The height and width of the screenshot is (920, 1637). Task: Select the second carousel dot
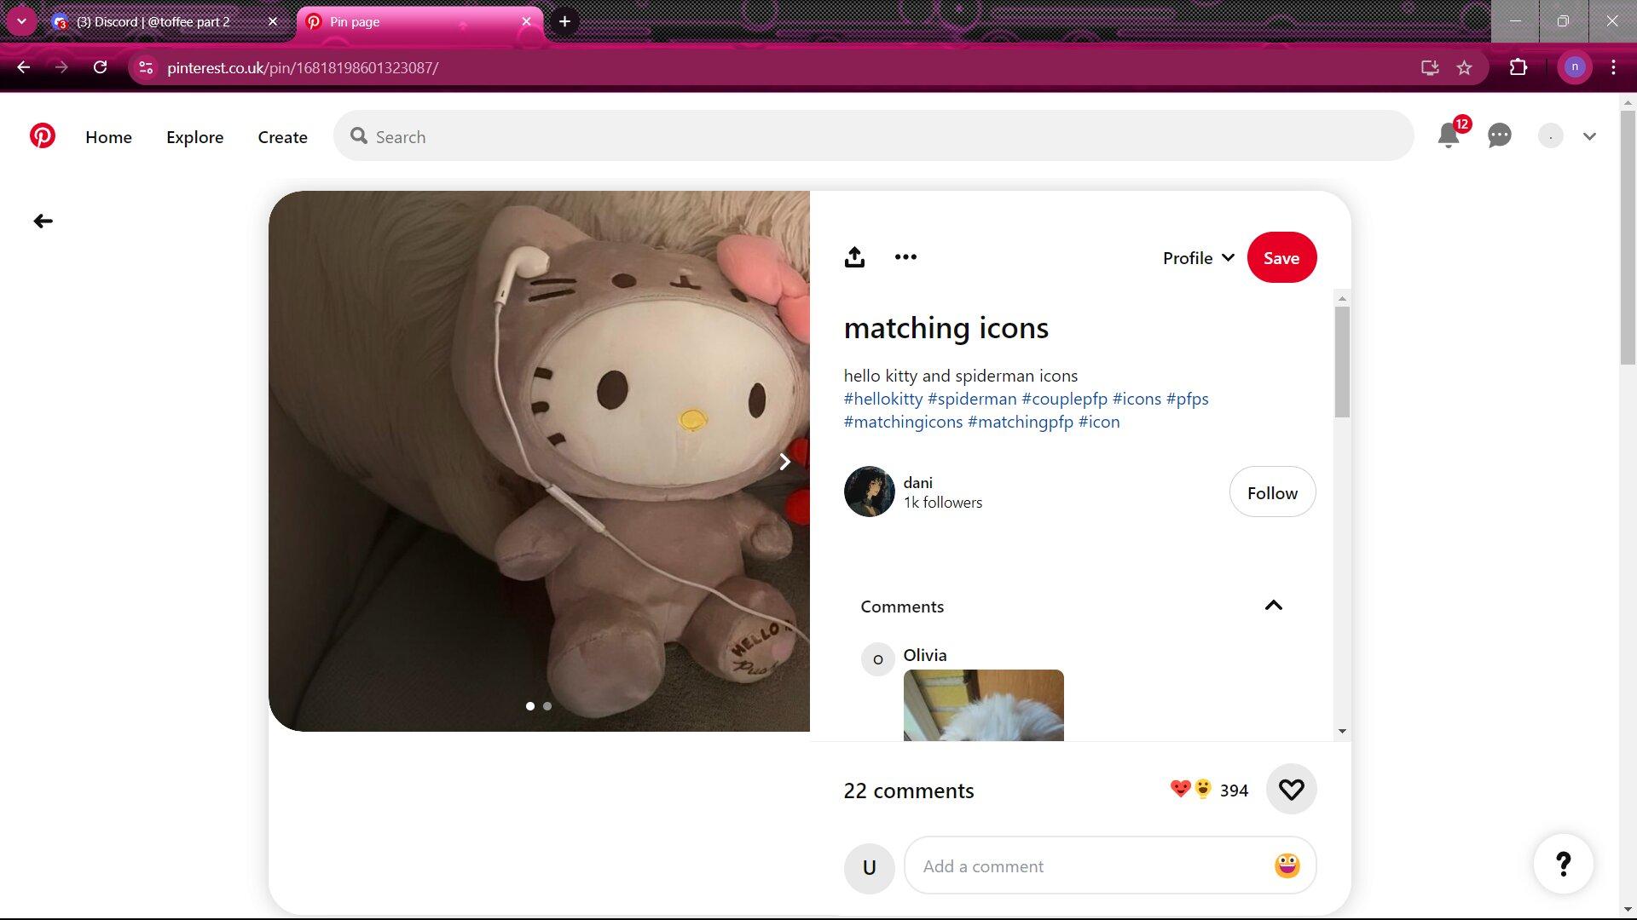click(547, 706)
